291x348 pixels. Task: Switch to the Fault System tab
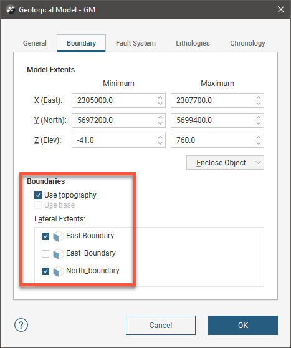coord(136,43)
